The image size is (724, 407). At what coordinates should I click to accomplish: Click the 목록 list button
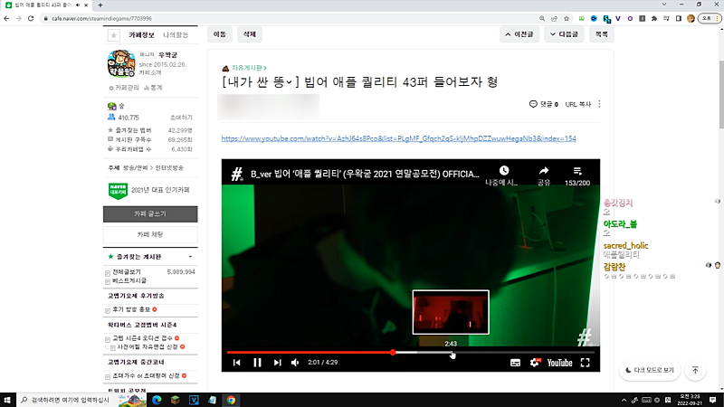[602, 34]
